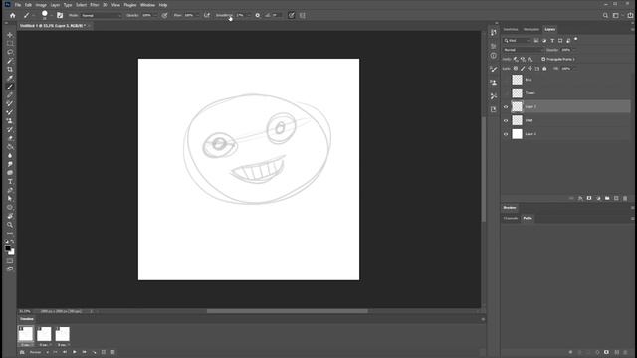
Task: Open the search icon at top right
Action: [605, 16]
